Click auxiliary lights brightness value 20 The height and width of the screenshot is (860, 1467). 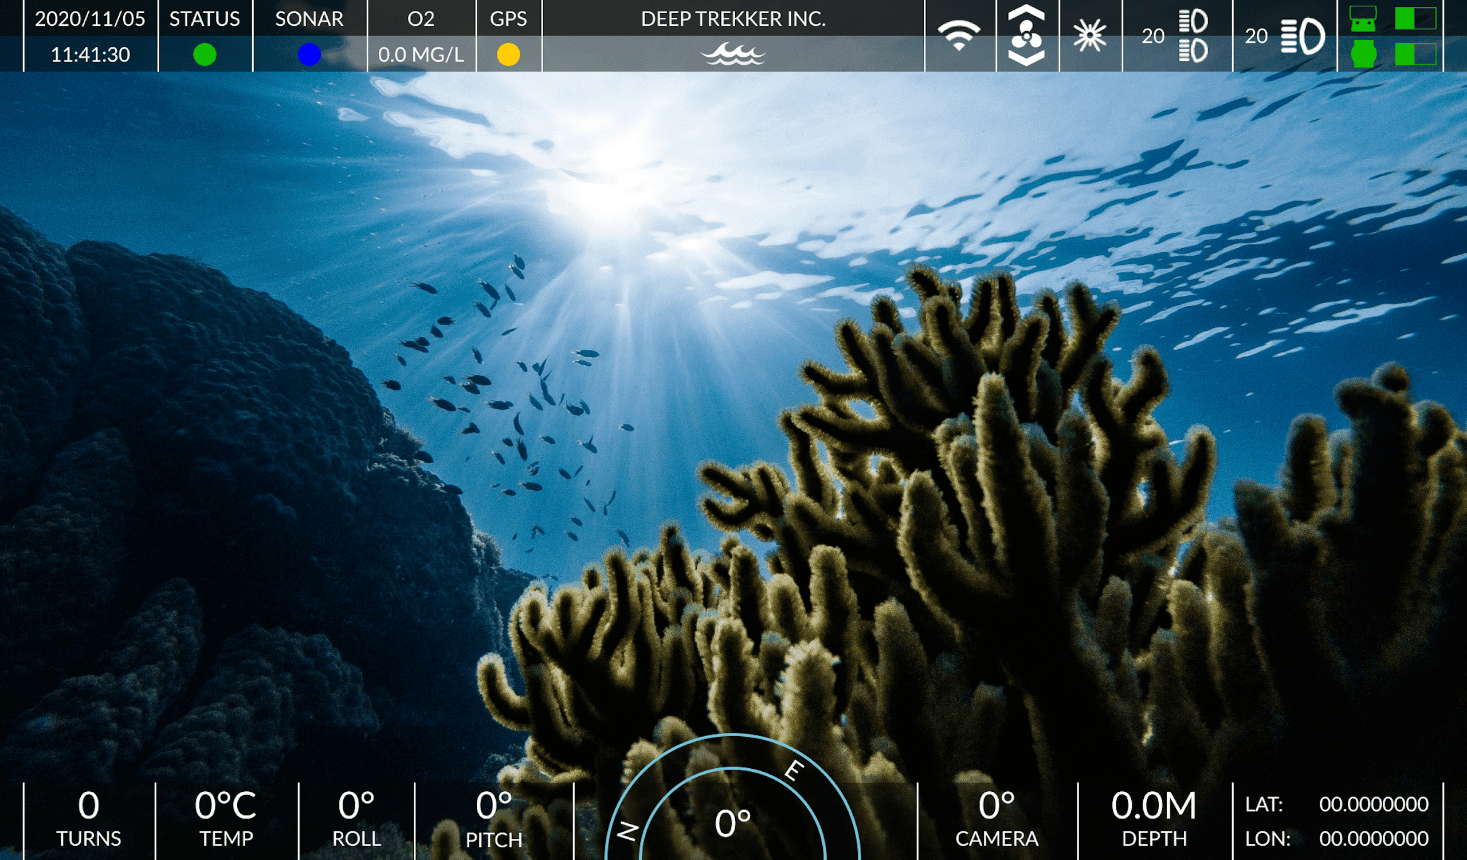(x=1152, y=36)
